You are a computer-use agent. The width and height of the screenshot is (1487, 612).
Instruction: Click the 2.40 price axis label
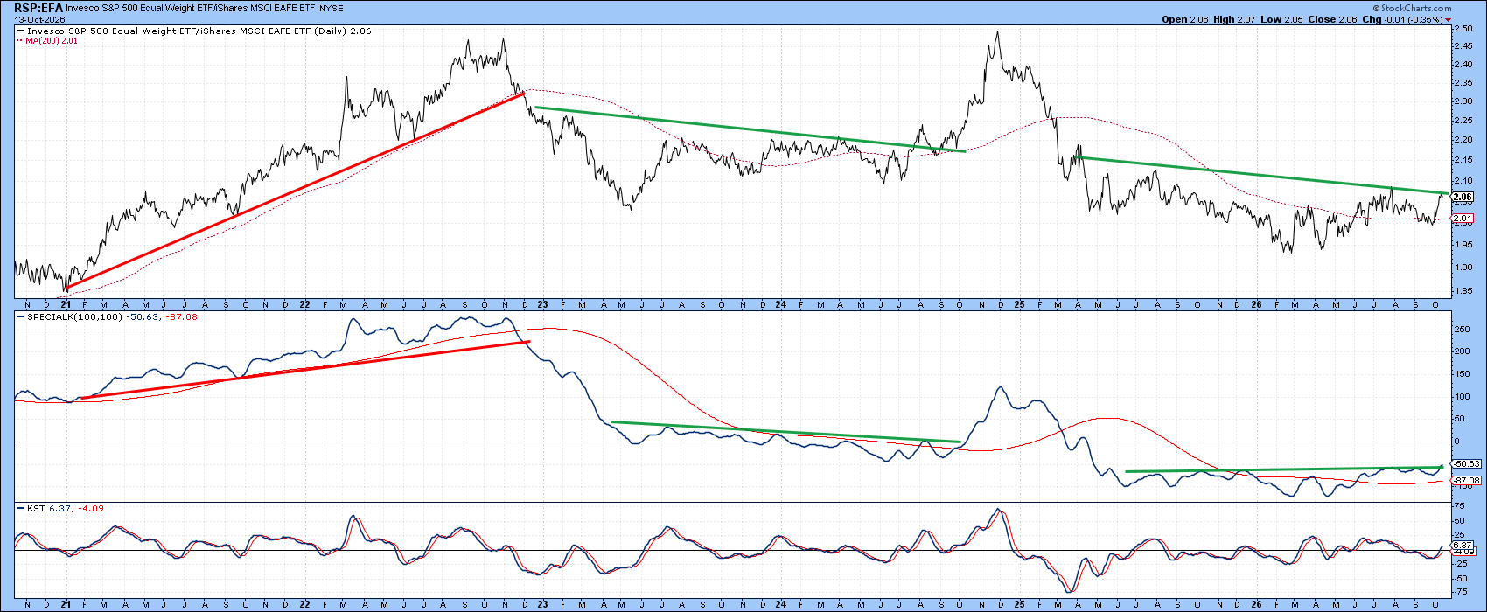click(x=1463, y=65)
